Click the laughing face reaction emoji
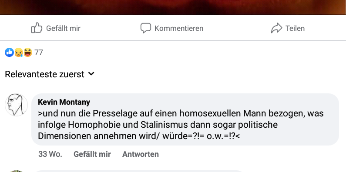The width and height of the screenshot is (346, 172). (28, 53)
